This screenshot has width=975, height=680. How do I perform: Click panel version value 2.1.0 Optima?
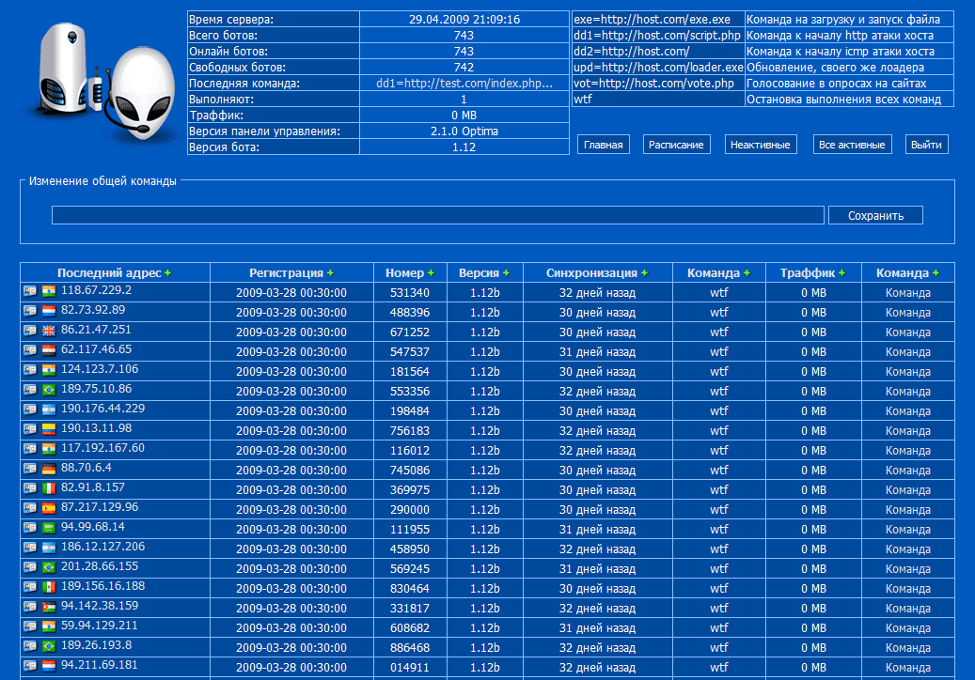(x=464, y=131)
